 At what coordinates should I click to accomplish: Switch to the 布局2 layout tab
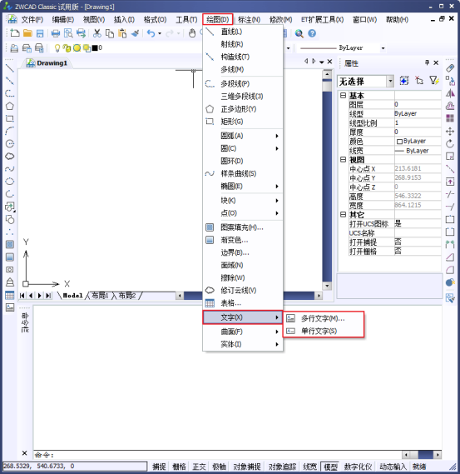(x=127, y=296)
